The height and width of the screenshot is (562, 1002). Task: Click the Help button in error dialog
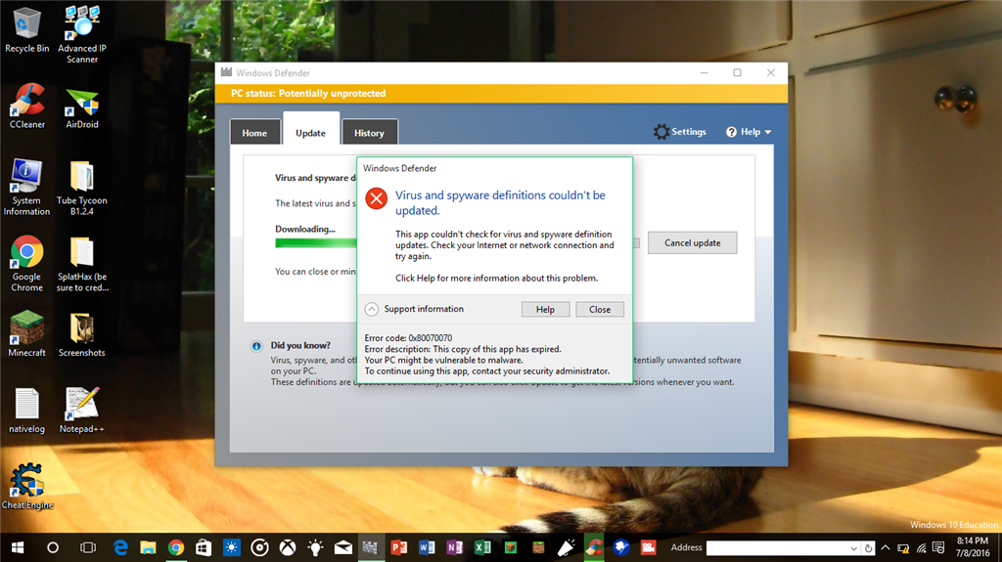[x=545, y=309]
